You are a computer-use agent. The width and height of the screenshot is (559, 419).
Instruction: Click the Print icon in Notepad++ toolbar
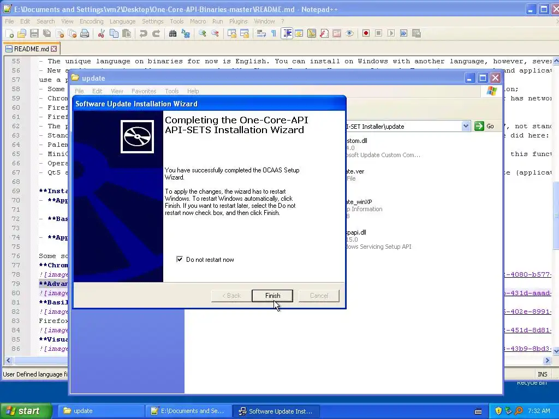click(85, 33)
